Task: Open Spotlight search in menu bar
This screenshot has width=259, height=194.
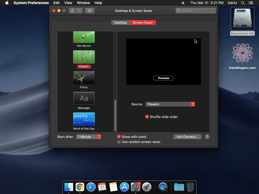Action: (x=243, y=3)
